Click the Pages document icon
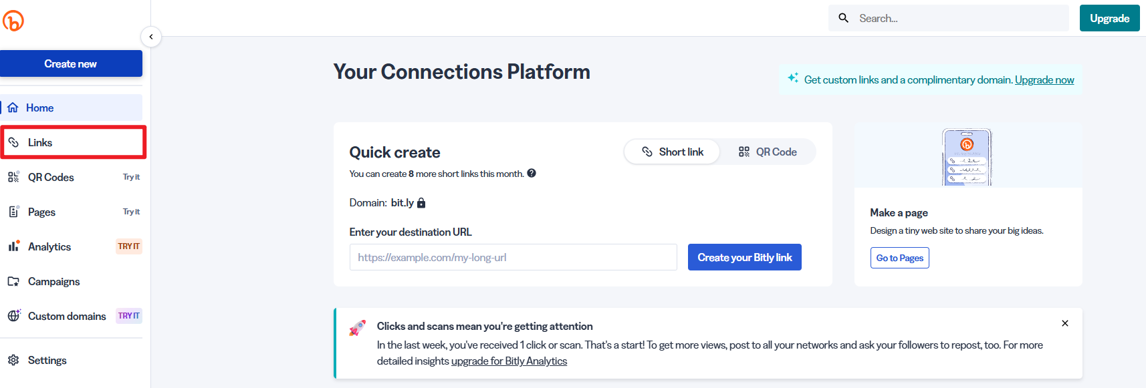This screenshot has height=388, width=1146. pos(13,212)
